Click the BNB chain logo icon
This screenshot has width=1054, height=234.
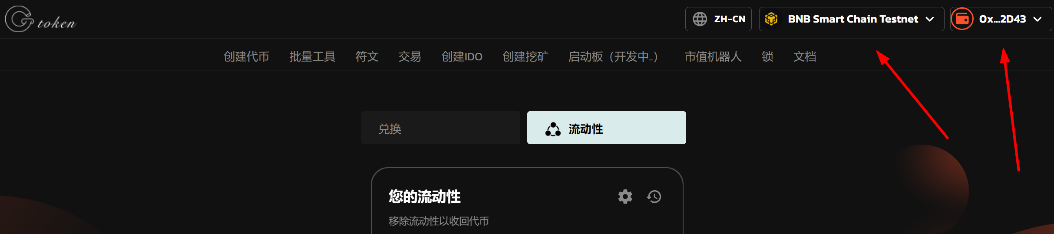click(771, 19)
